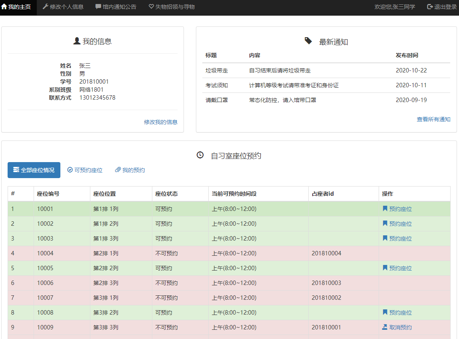Open the 查看所有通知 link
This screenshot has width=459, height=339.
(x=433, y=119)
